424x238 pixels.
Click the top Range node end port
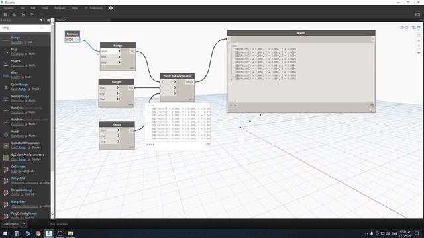[111, 57]
